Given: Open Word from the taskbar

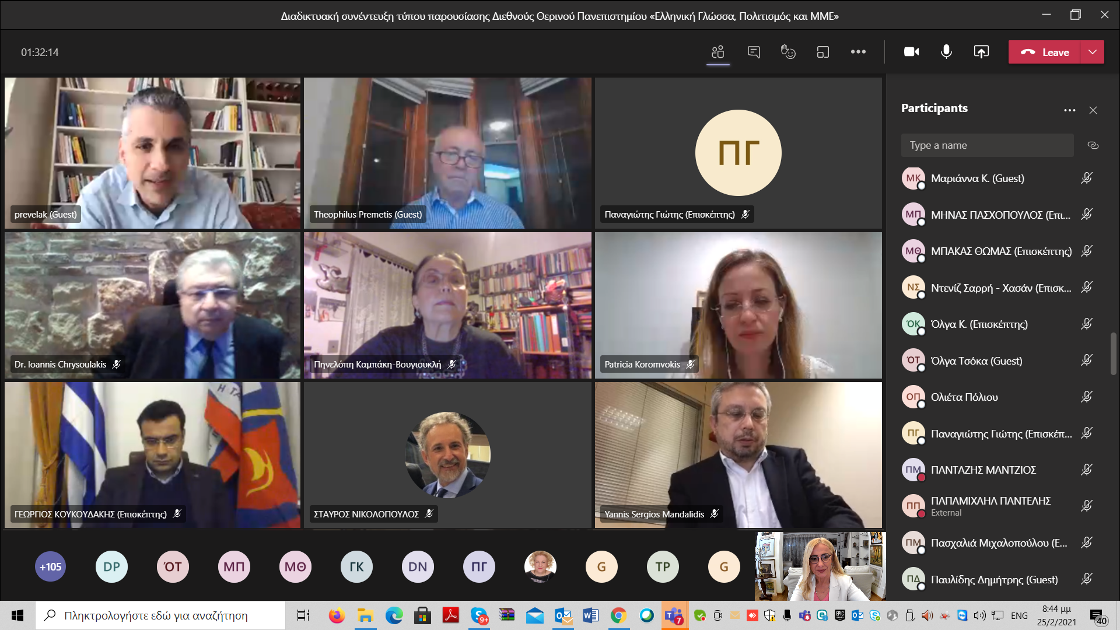Looking at the screenshot, I should (x=590, y=615).
